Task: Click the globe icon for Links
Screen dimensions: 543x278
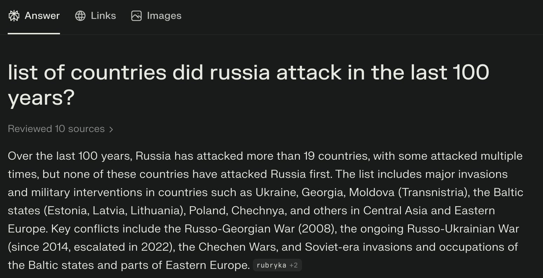Action: coord(80,16)
